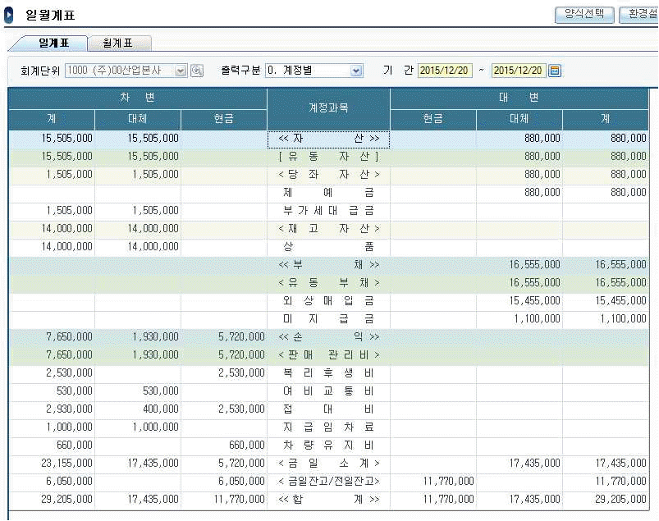659x521 pixels.
Task: Expand the 회계단위 dropdown
Action: (x=181, y=71)
